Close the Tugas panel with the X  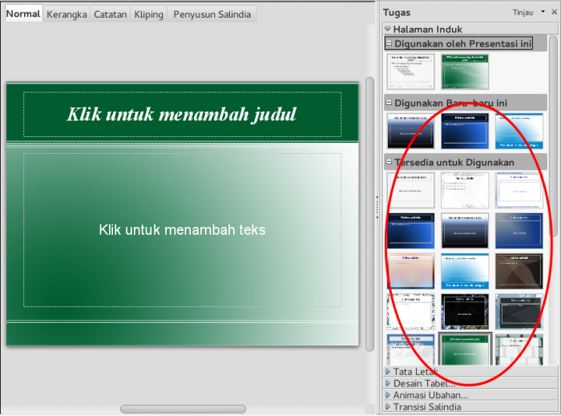(555, 12)
